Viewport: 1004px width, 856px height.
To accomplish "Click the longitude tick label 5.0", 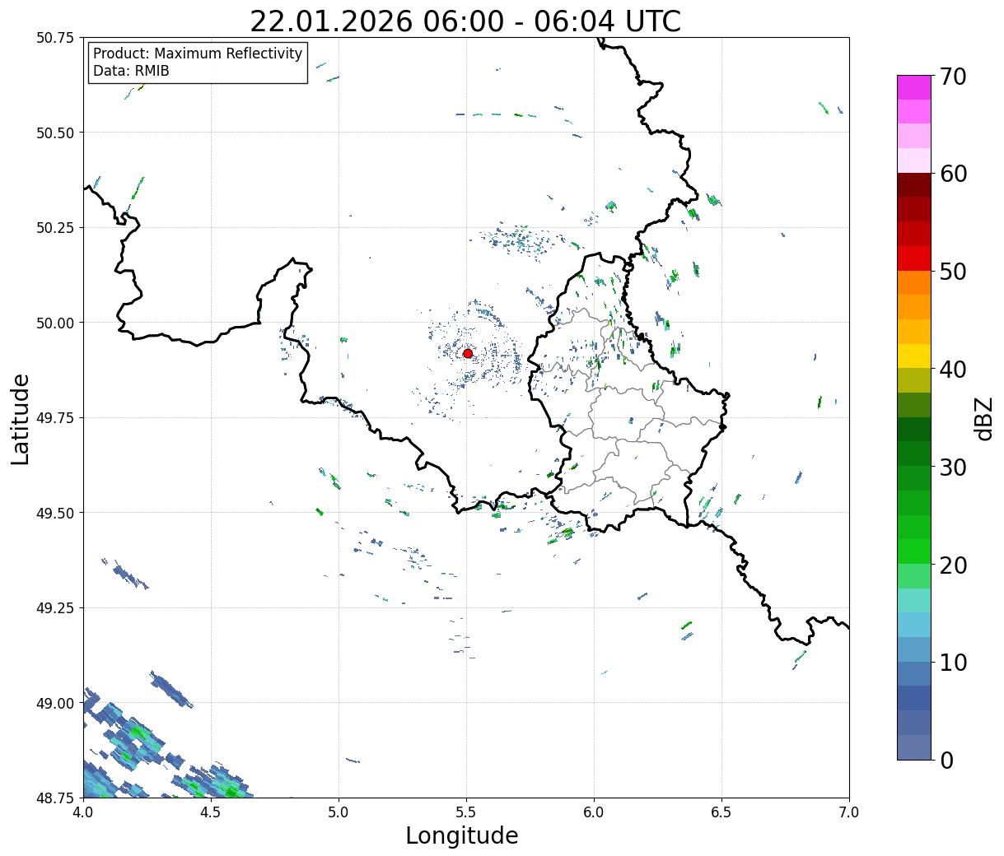I will coord(339,812).
